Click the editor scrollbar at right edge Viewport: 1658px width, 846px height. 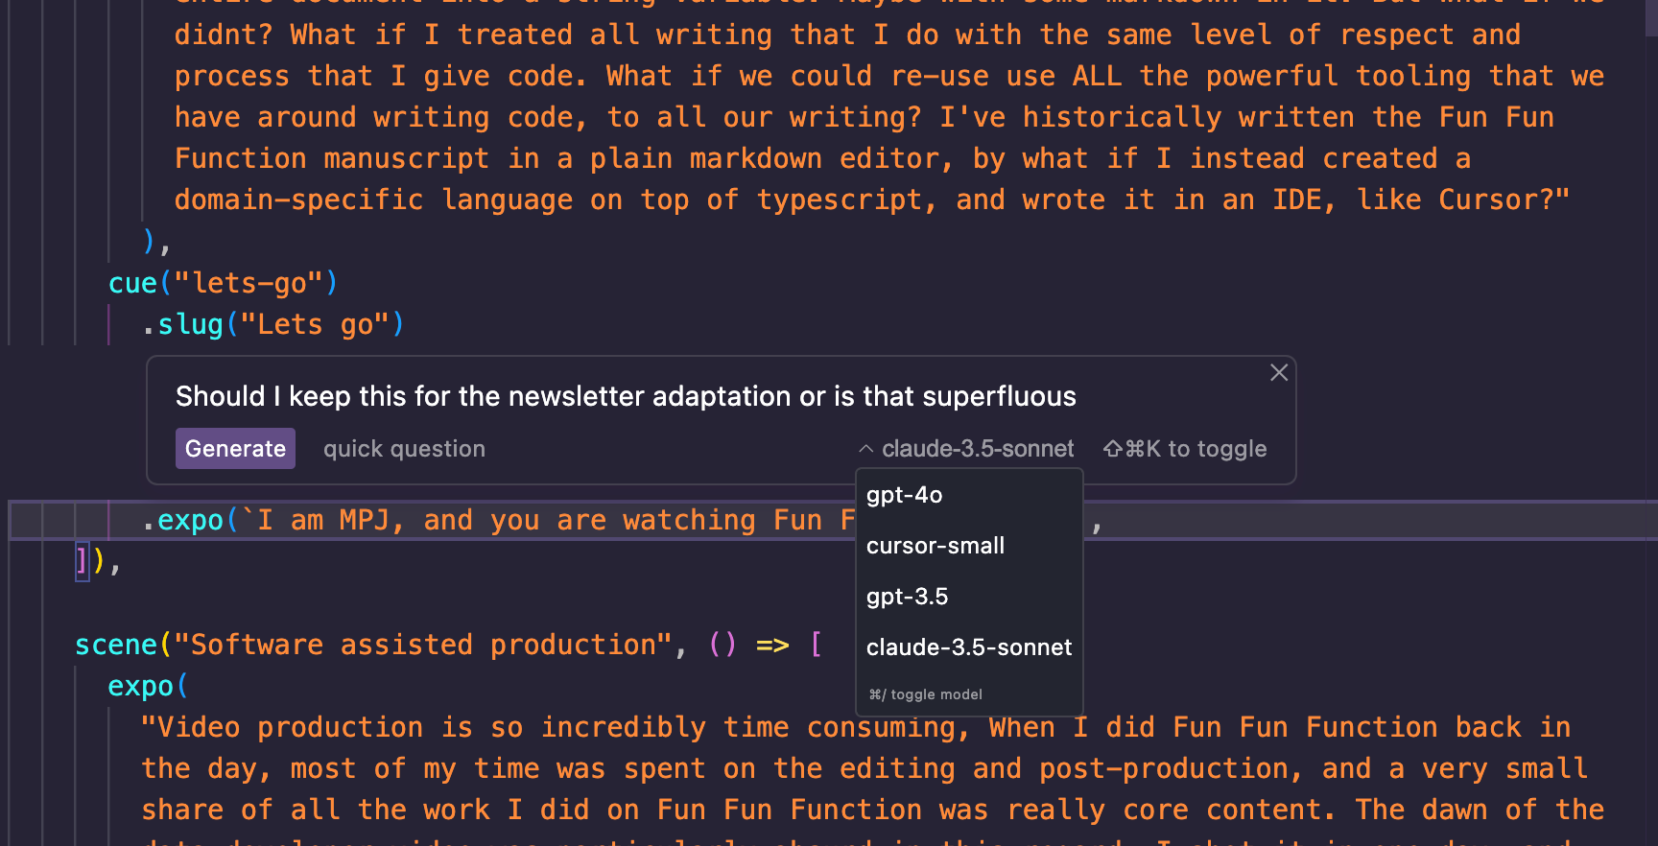(x=1650, y=18)
